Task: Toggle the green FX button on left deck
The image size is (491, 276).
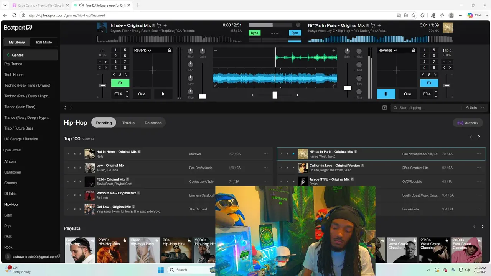Action: point(120,83)
